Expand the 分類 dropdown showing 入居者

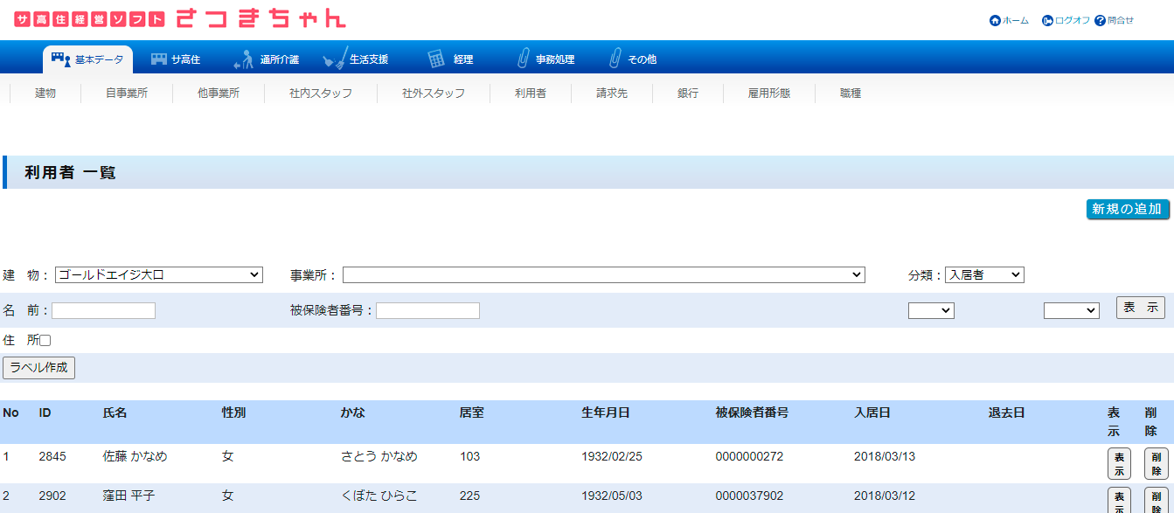pyautogui.click(x=983, y=275)
